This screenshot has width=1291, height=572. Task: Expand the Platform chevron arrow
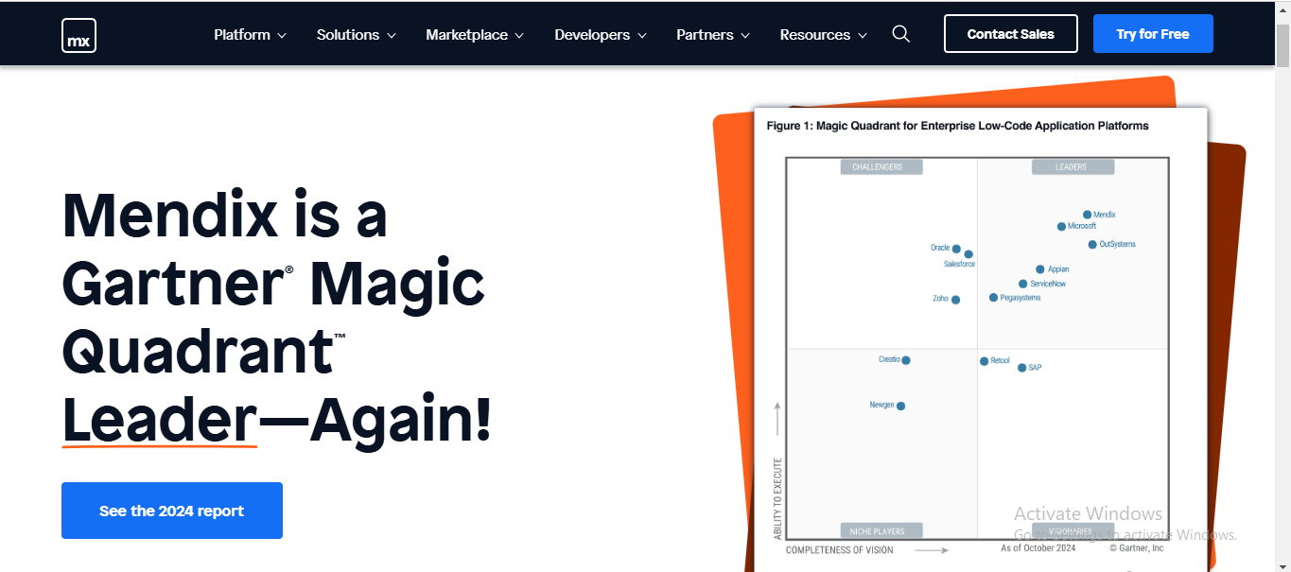pos(281,36)
